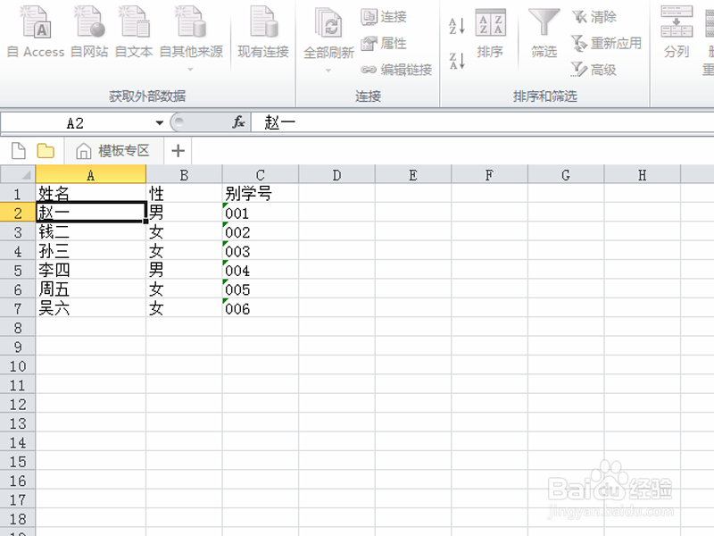Select row 5 header

click(18, 271)
